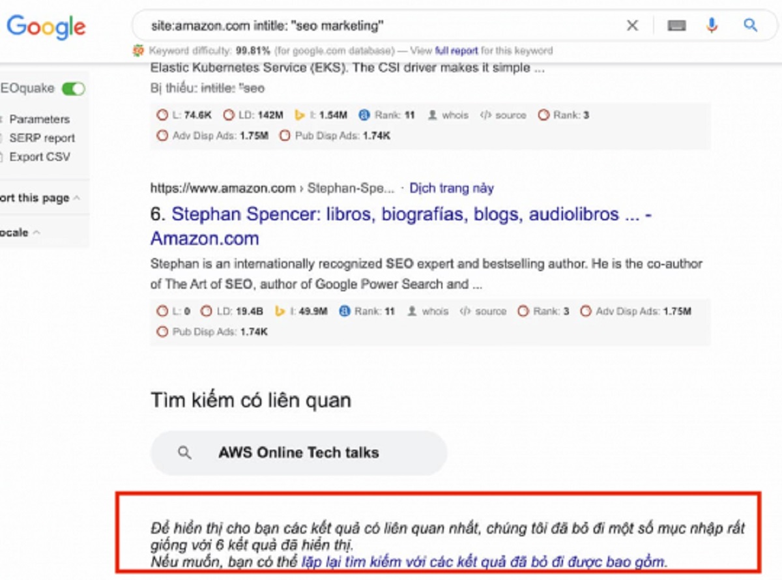Submit search with magnifier icon
The height and width of the screenshot is (580, 782).
pos(751,25)
